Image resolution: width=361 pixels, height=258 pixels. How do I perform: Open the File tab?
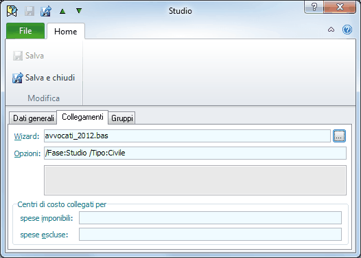[x=25, y=31]
